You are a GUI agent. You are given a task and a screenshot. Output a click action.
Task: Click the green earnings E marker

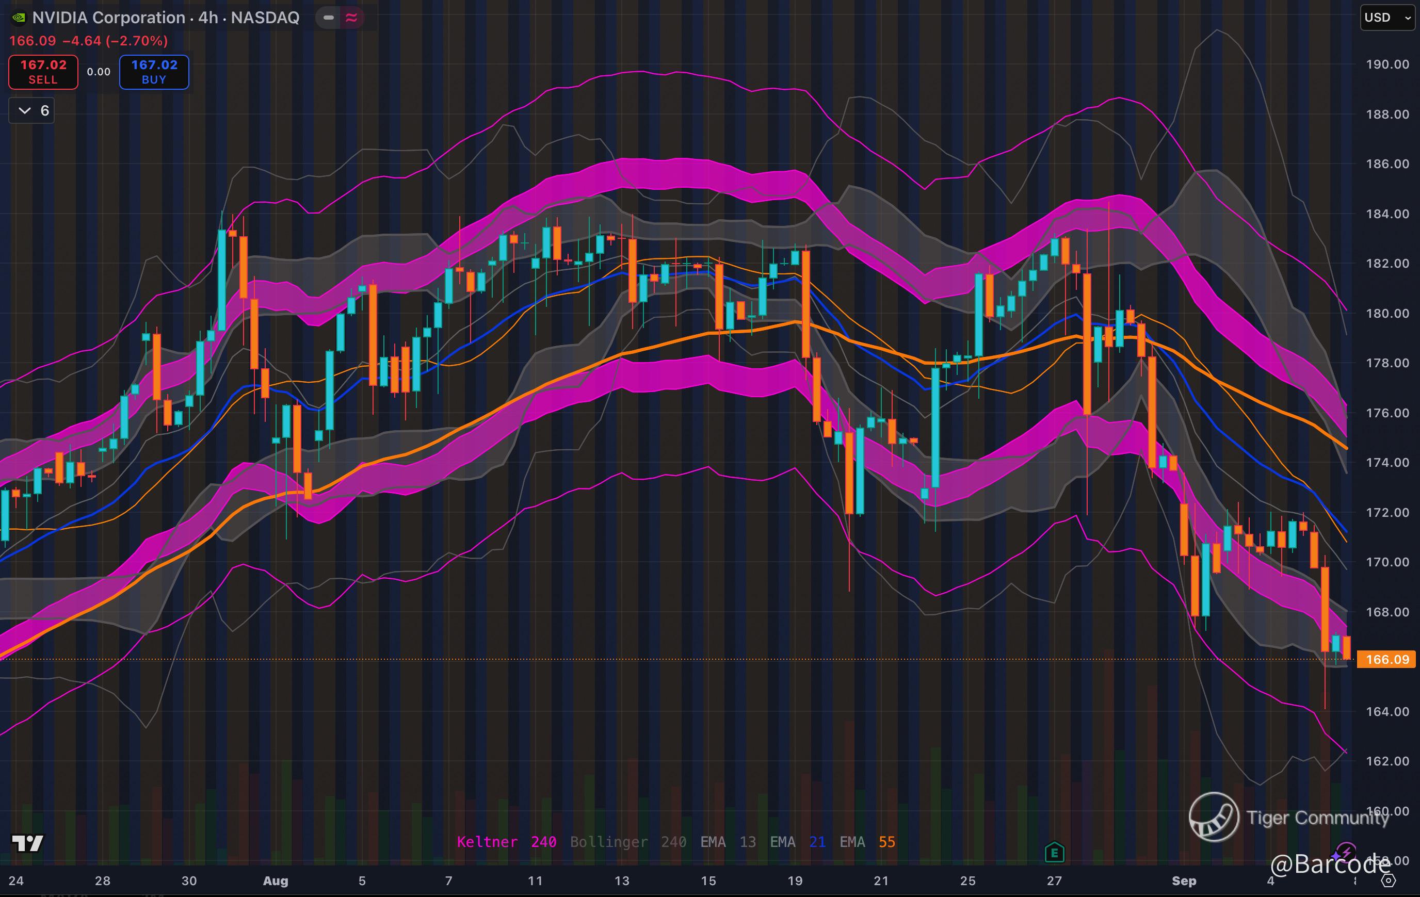1054,852
